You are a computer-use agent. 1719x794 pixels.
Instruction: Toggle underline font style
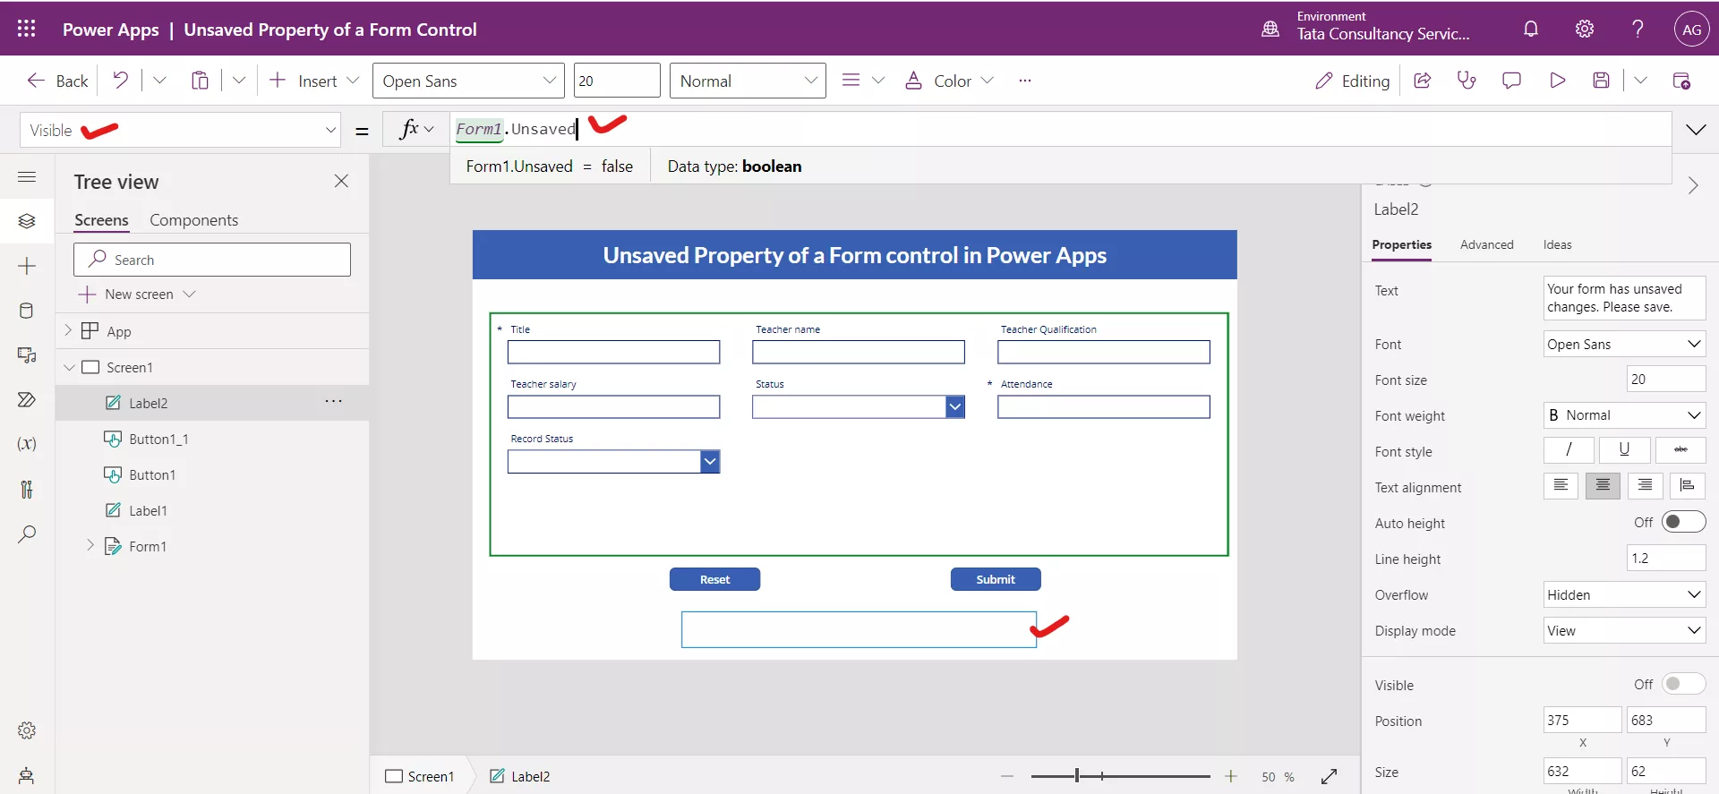pos(1624,449)
